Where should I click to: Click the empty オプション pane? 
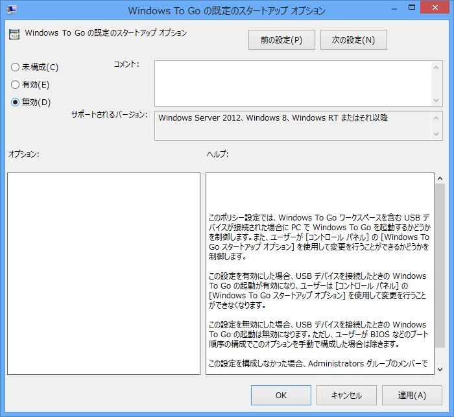(104, 274)
